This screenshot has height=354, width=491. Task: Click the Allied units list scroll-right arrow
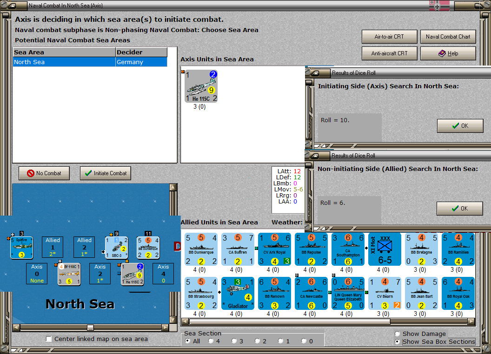click(x=471, y=321)
